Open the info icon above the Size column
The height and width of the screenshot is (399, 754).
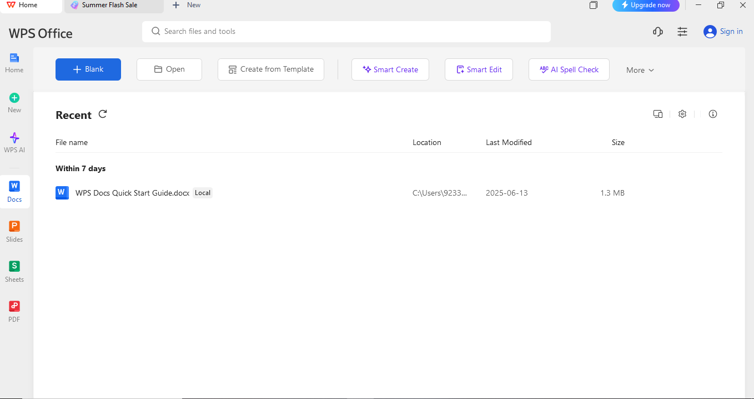click(x=712, y=114)
